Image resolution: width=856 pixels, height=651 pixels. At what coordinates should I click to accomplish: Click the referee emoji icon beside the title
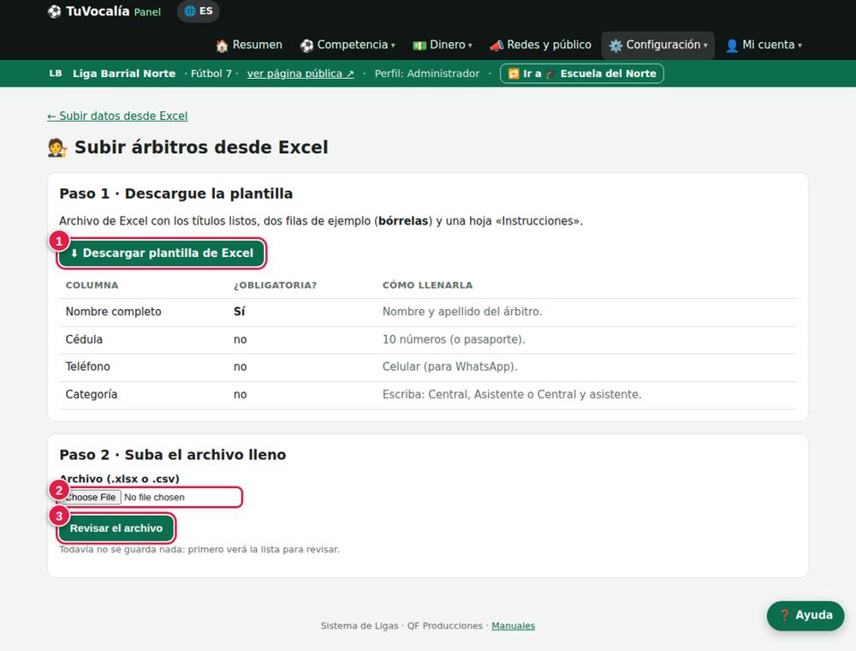click(56, 147)
